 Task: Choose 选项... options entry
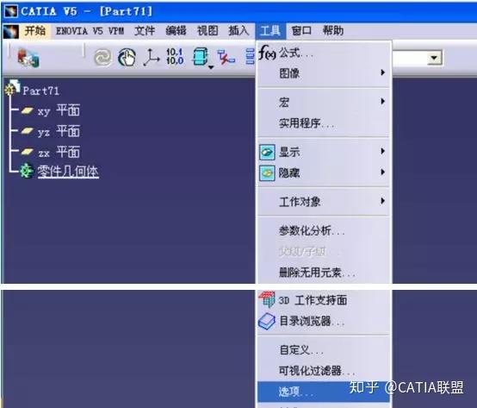[x=324, y=392]
